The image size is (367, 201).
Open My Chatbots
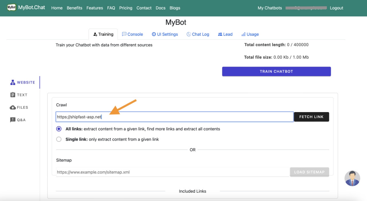pyautogui.click(x=270, y=8)
